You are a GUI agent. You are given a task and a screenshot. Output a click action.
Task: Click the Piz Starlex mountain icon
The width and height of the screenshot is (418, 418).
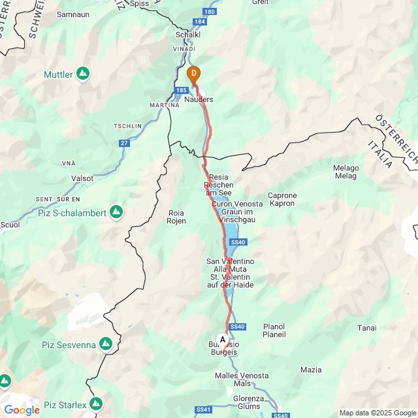pyautogui.click(x=96, y=404)
